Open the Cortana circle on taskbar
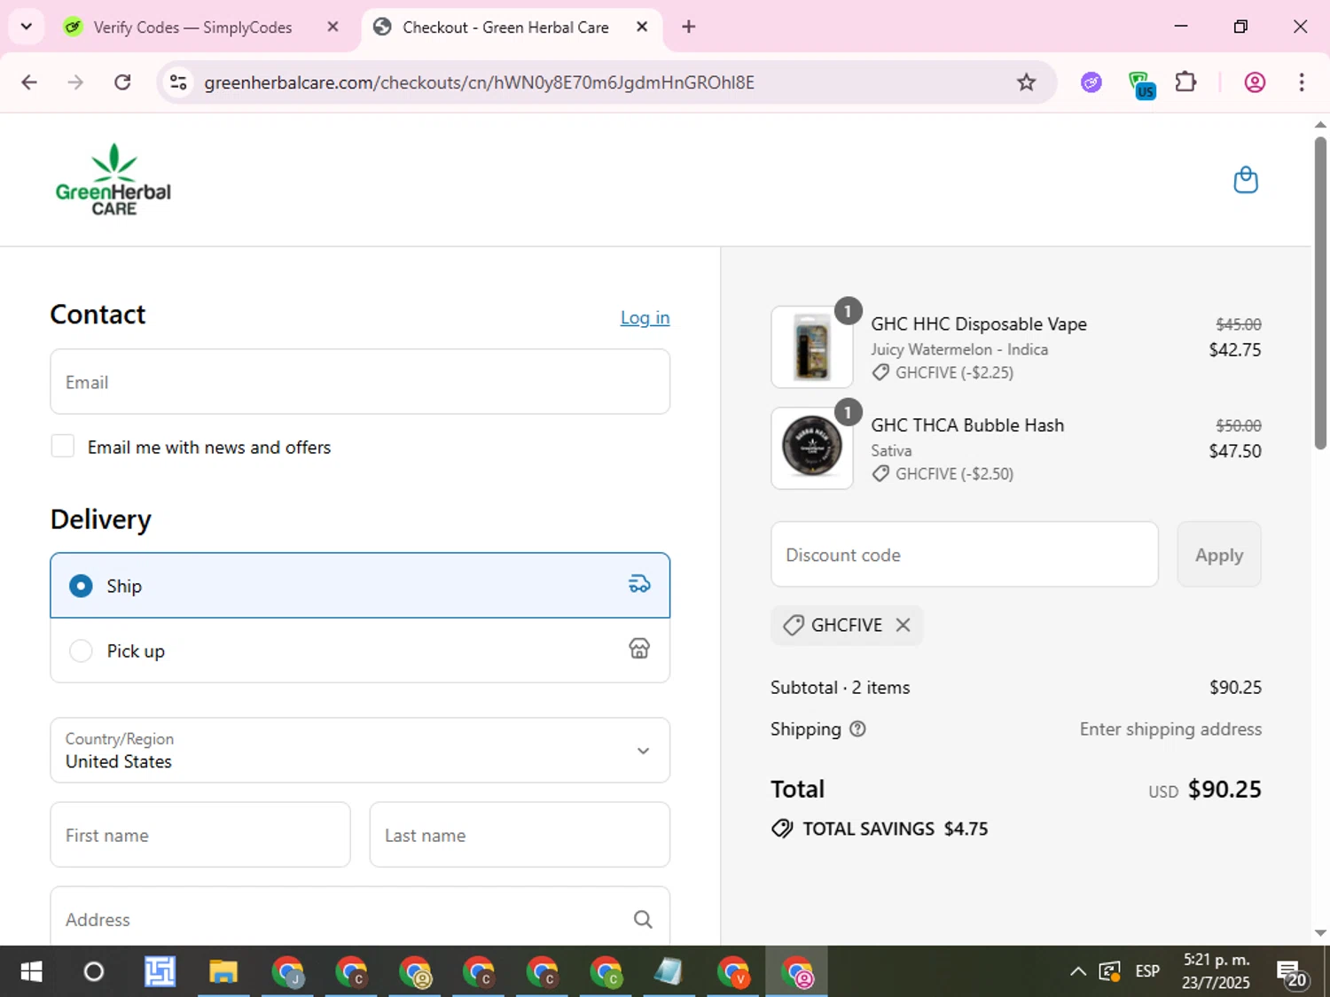 coord(93,972)
